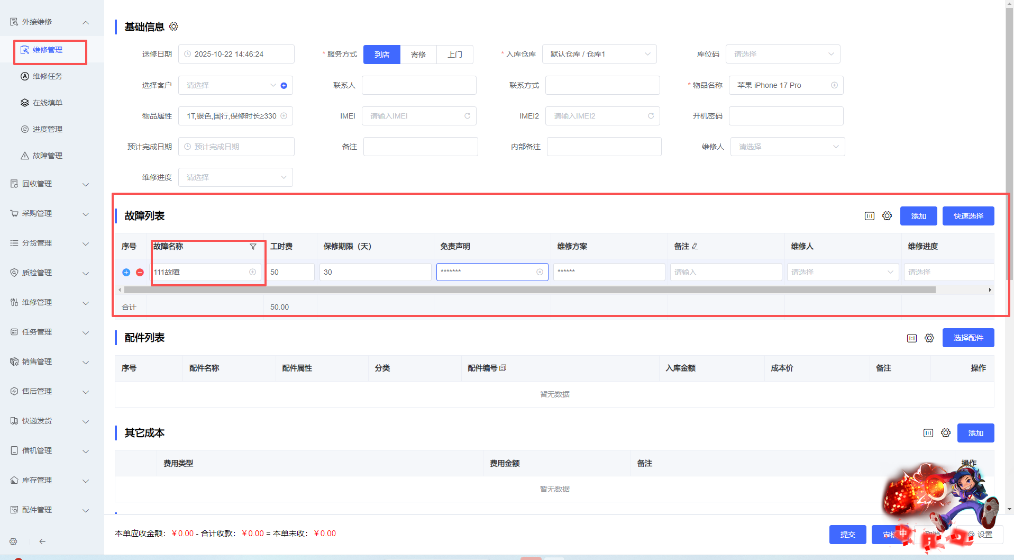
Task: Open the 维修人 dropdown in basic info
Action: pyautogui.click(x=787, y=147)
